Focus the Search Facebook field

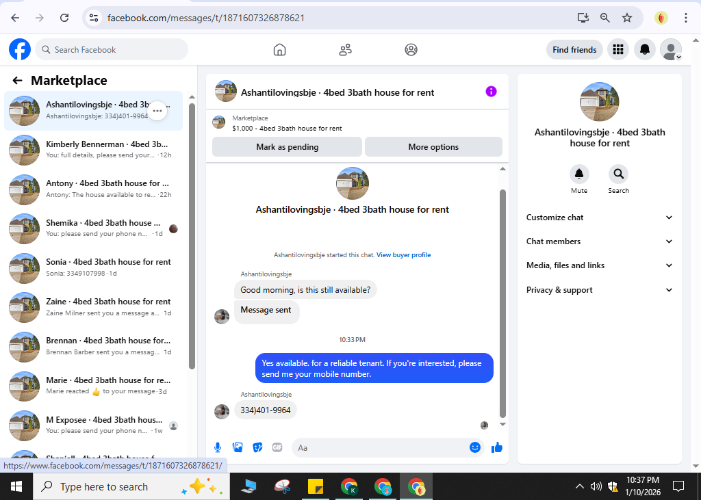pyautogui.click(x=112, y=50)
